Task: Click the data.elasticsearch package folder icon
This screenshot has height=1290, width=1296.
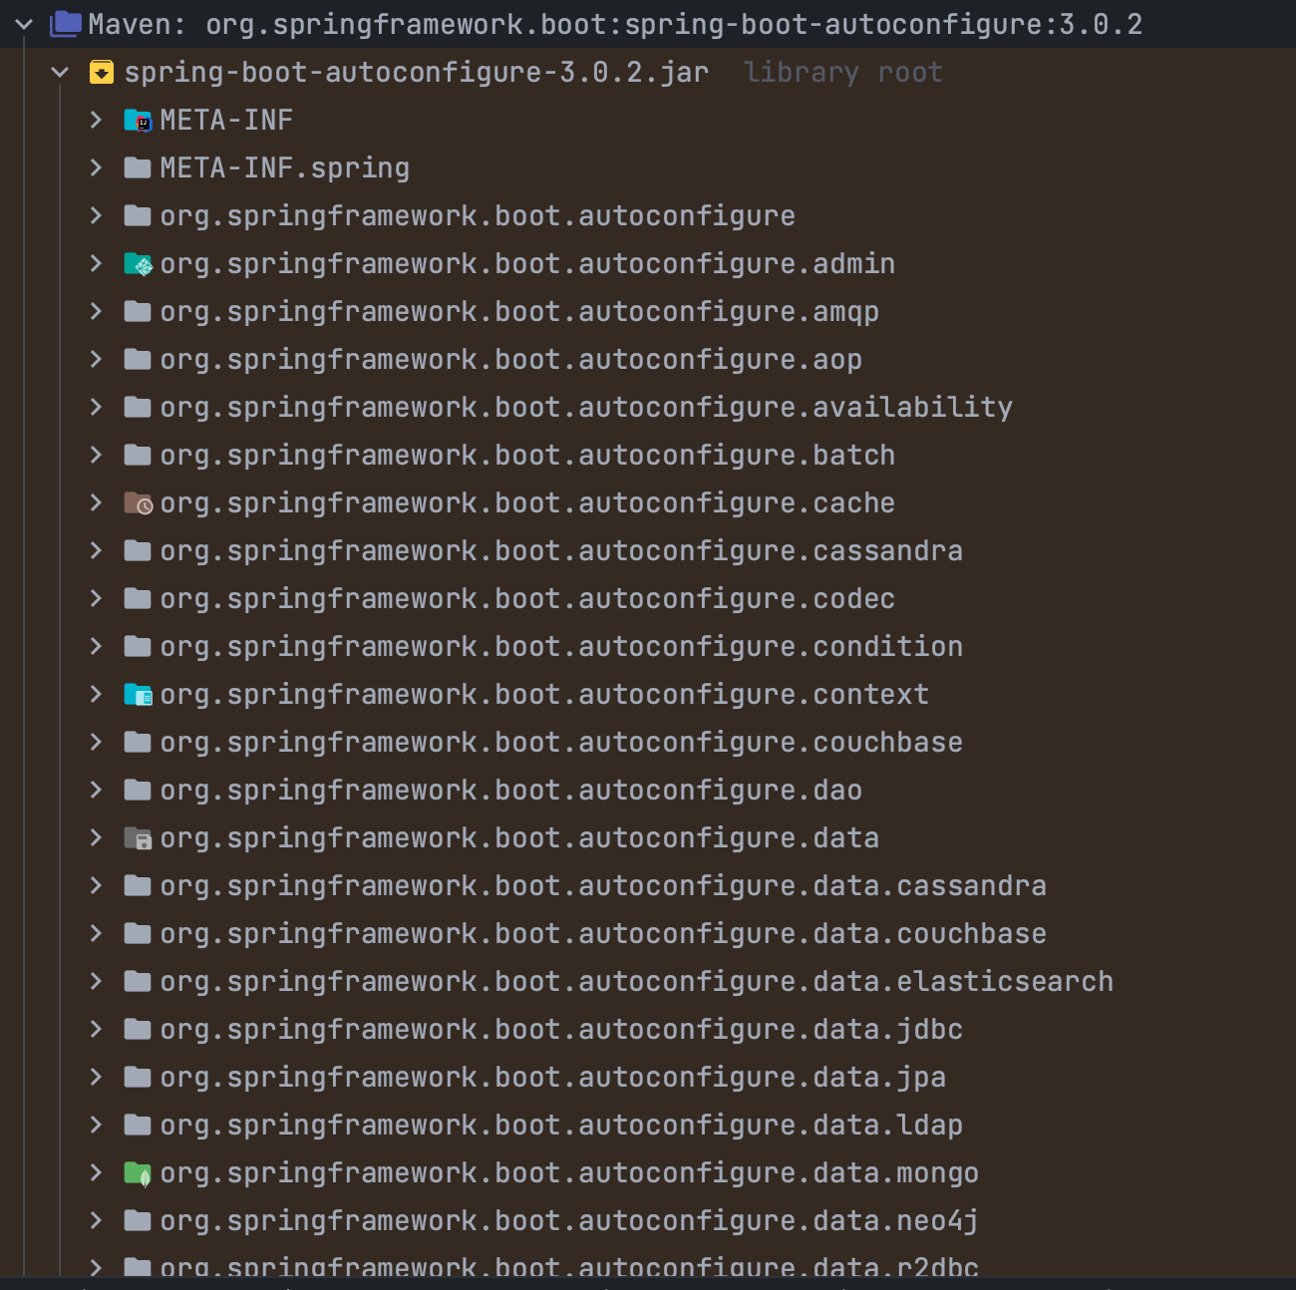Action: (x=138, y=981)
